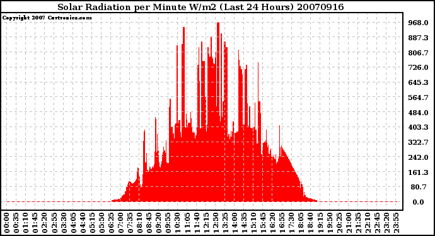This screenshot has height=236, width=435.
Task: Click the 15:10 time label
Action: tap(253, 223)
